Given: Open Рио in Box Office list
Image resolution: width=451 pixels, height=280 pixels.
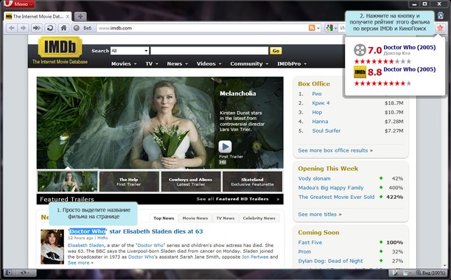Looking at the screenshot, I should point(317,94).
